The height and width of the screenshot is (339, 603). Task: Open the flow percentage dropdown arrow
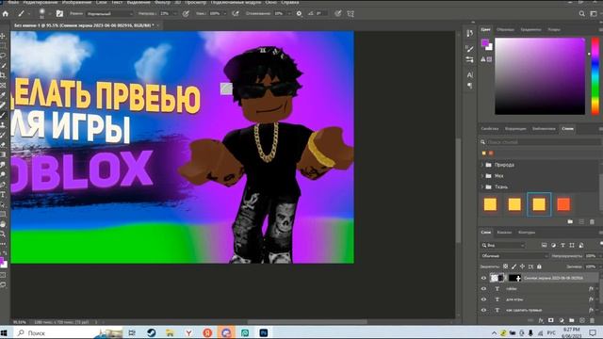click(226, 13)
